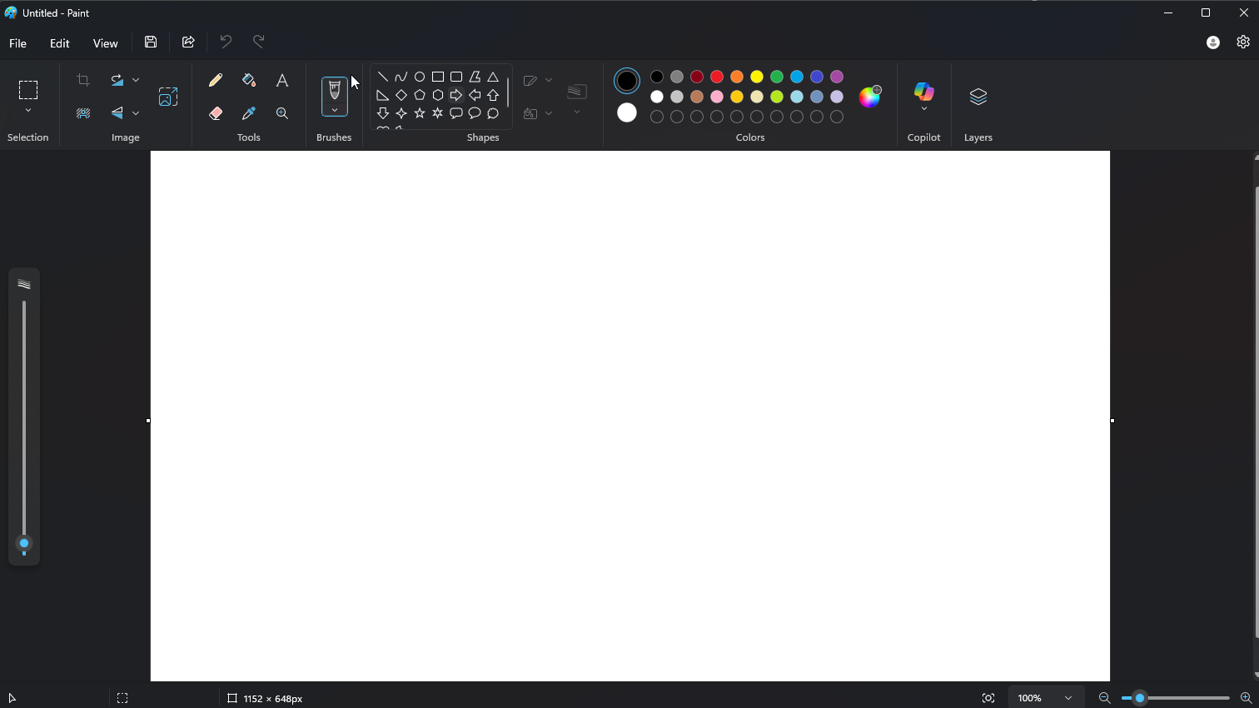
Task: Pick the yellow color swatch
Action: coord(757,77)
